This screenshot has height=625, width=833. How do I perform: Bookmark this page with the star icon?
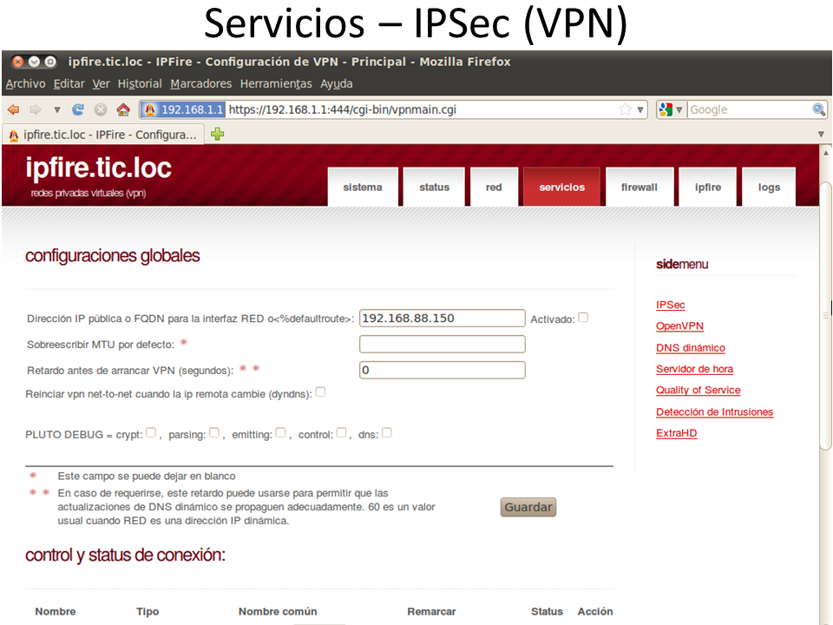pyautogui.click(x=625, y=110)
